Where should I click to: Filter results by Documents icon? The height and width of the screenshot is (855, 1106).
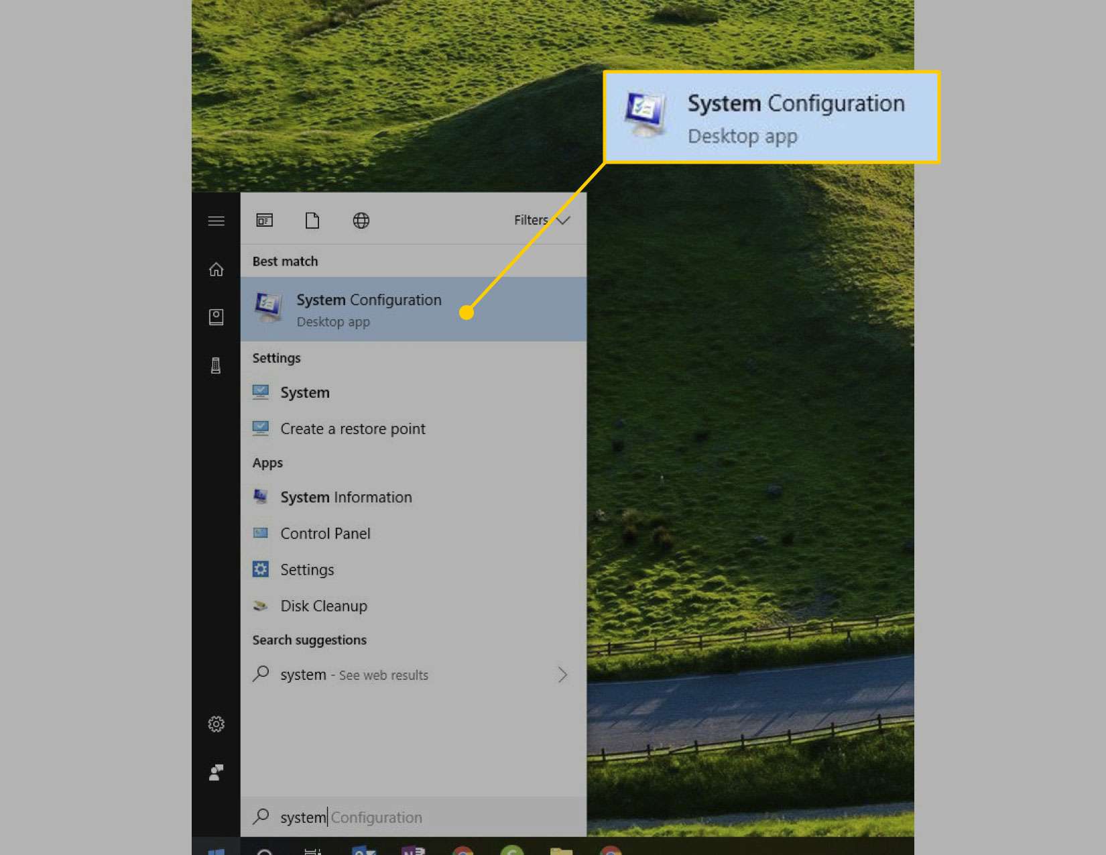point(312,220)
